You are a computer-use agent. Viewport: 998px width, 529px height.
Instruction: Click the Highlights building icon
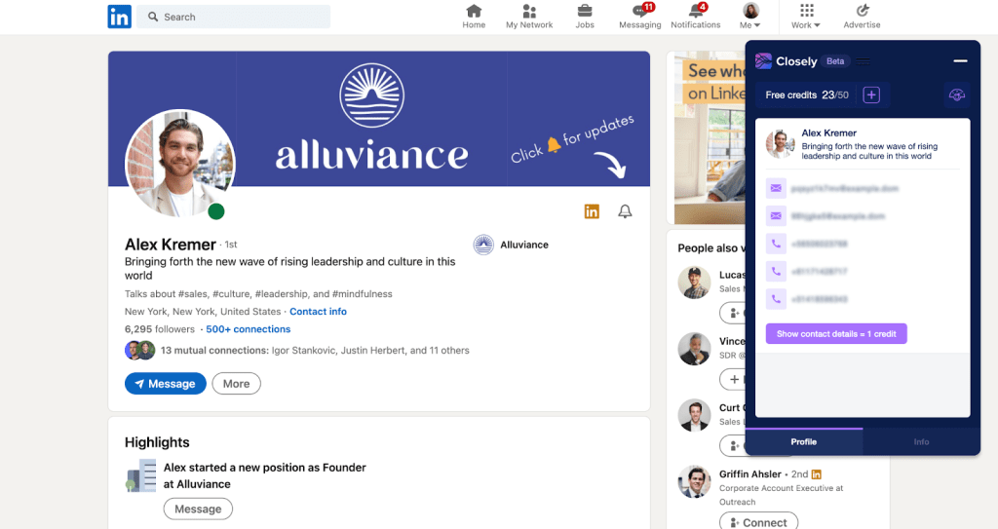click(x=140, y=475)
